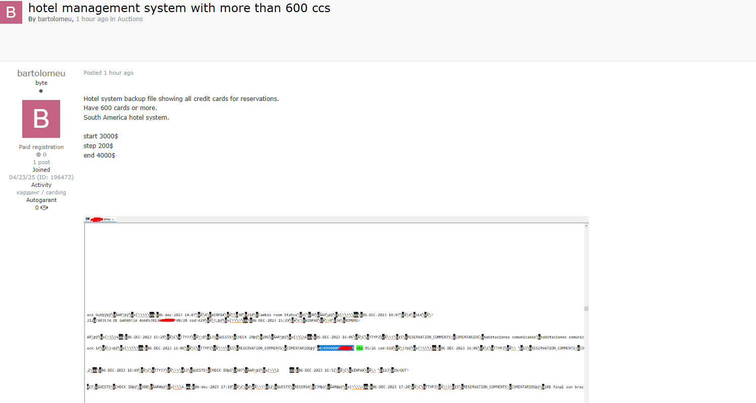This screenshot has width=756, height=403.
Task: Select the .dmp file tab
Action: [101, 219]
